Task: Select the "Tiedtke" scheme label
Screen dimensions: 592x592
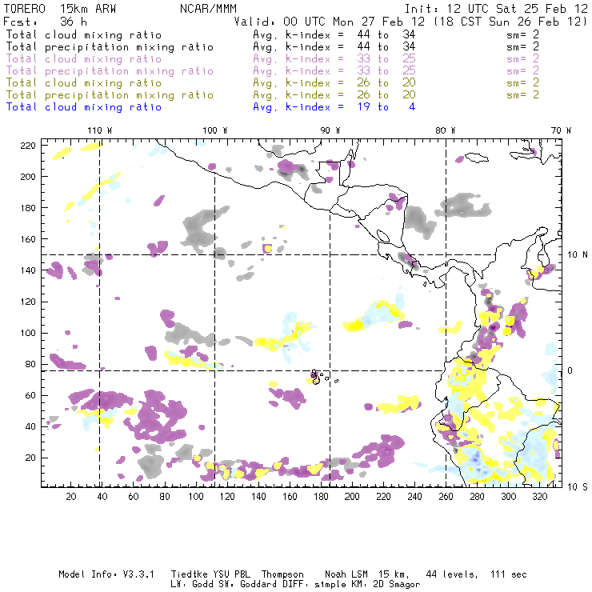Action: (189, 574)
